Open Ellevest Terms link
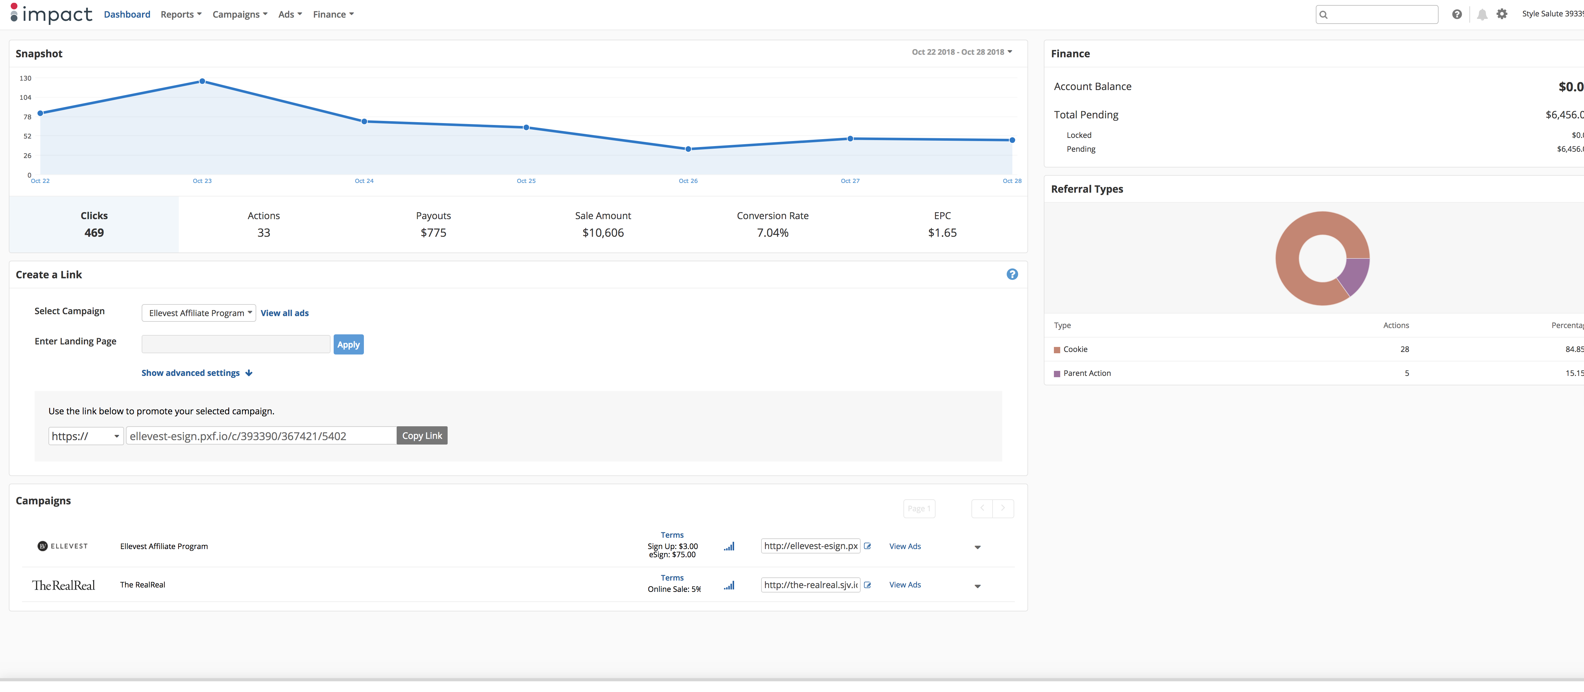Image resolution: width=1584 pixels, height=692 pixels. (672, 535)
